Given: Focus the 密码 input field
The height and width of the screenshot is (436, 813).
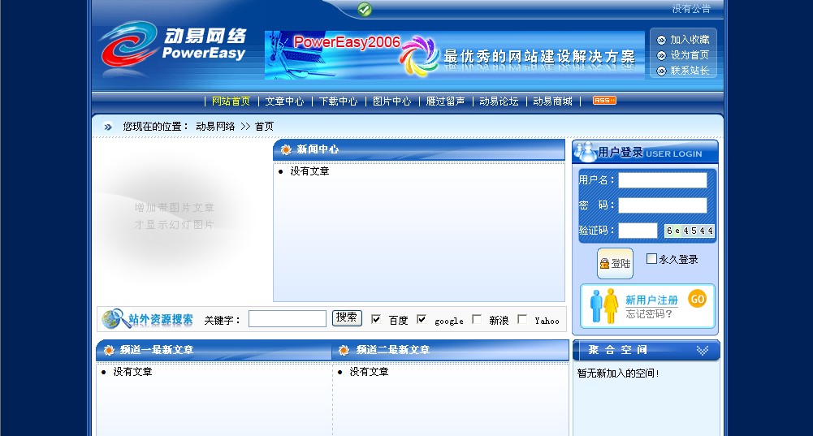Looking at the screenshot, I should [663, 205].
